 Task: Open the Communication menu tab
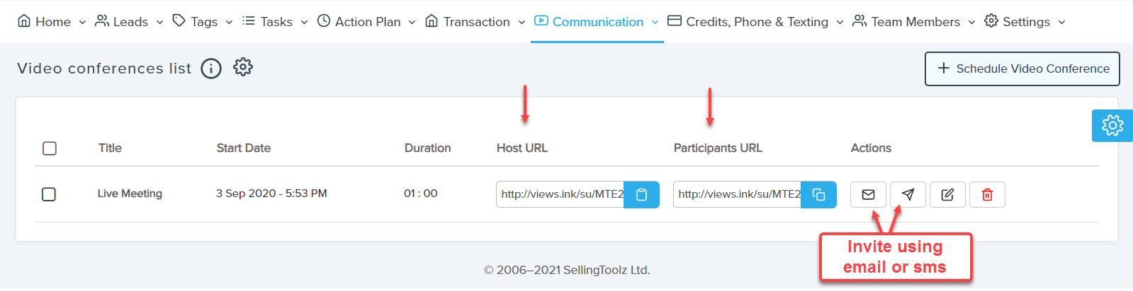click(x=597, y=22)
